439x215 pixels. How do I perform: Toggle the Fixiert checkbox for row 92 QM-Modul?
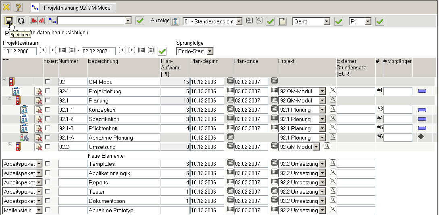pyautogui.click(x=48, y=82)
